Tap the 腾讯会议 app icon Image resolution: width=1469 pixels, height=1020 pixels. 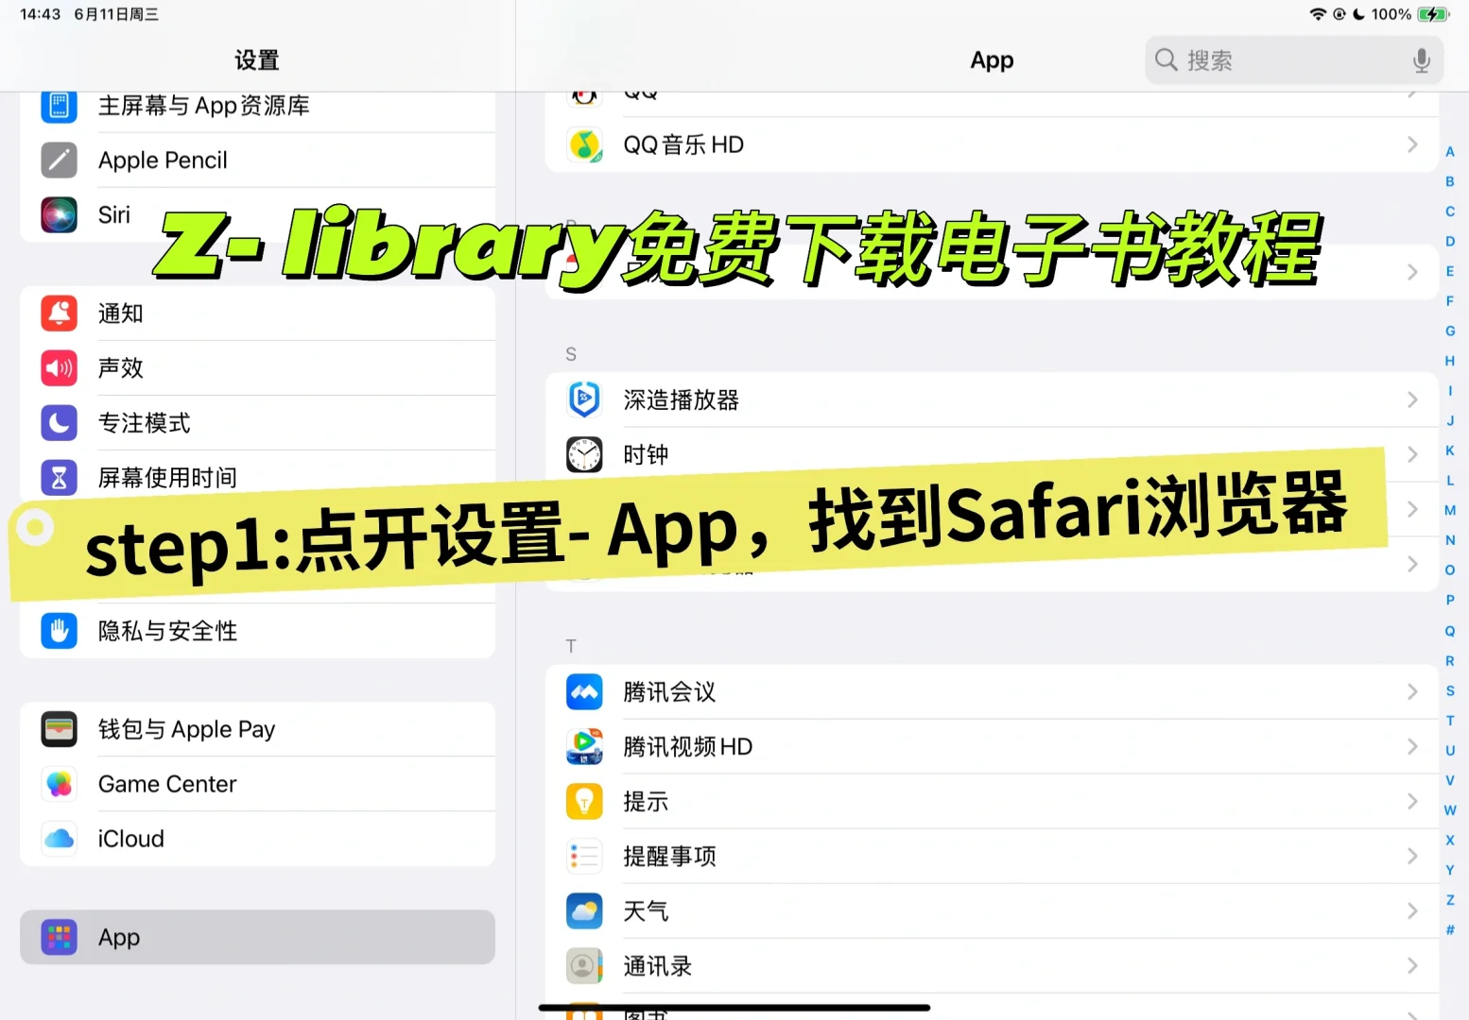point(584,692)
